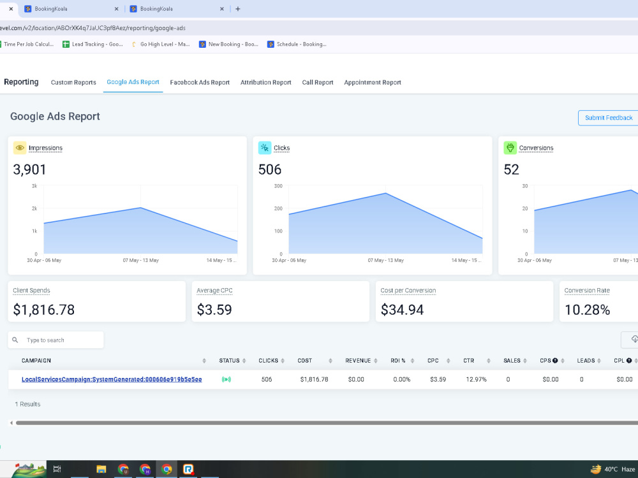Open the active Chrome taskbar icon
Screen dimensions: 638x478
pos(167,469)
